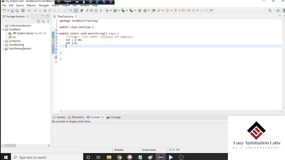Open the External Tools dropdown arrow
Viewport: 285px width, 160px height.
tap(135, 11)
